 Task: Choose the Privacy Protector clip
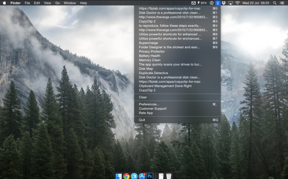178,51
